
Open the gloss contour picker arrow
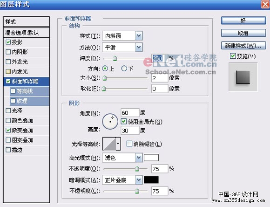[x=118, y=144]
